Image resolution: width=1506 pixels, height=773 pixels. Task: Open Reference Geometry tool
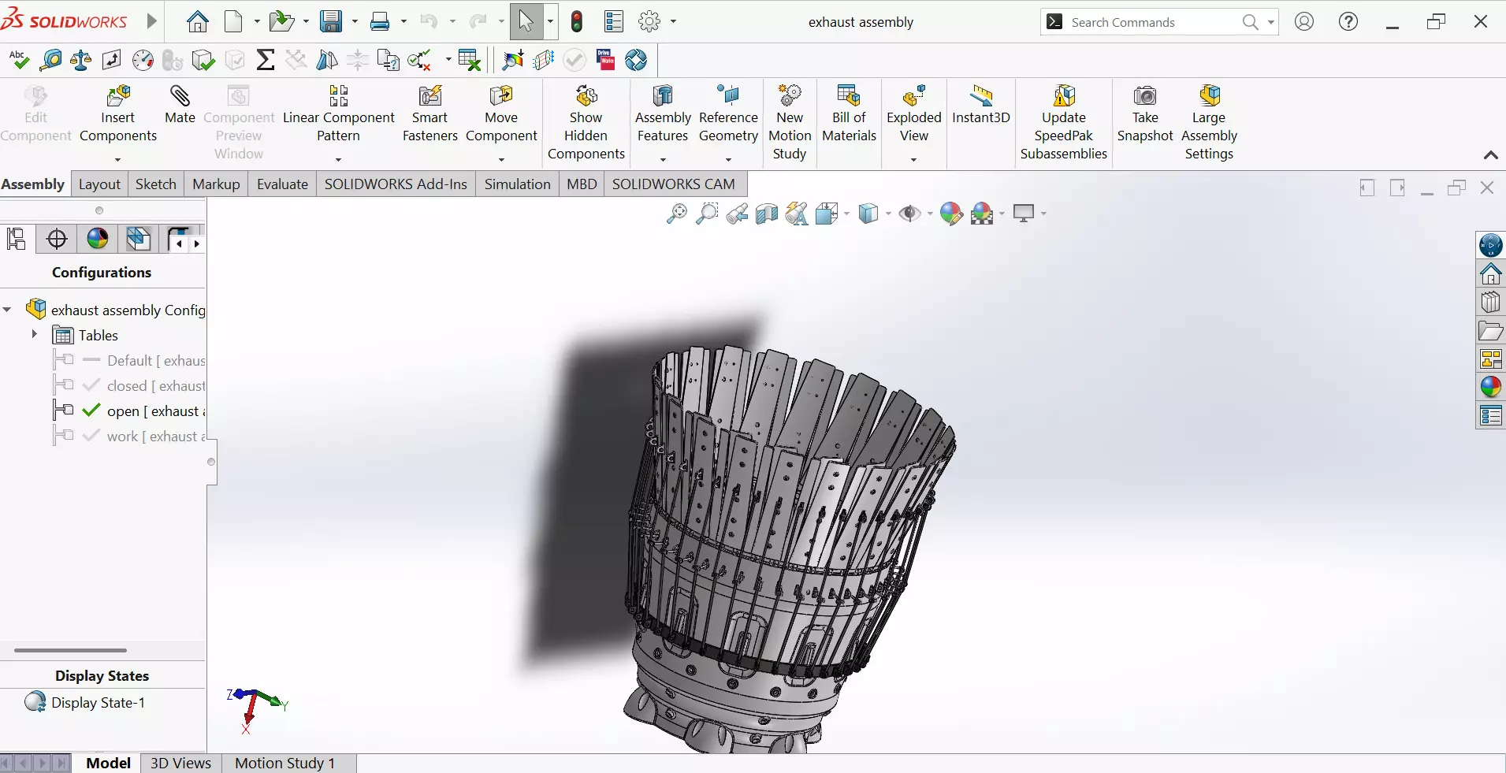click(728, 114)
